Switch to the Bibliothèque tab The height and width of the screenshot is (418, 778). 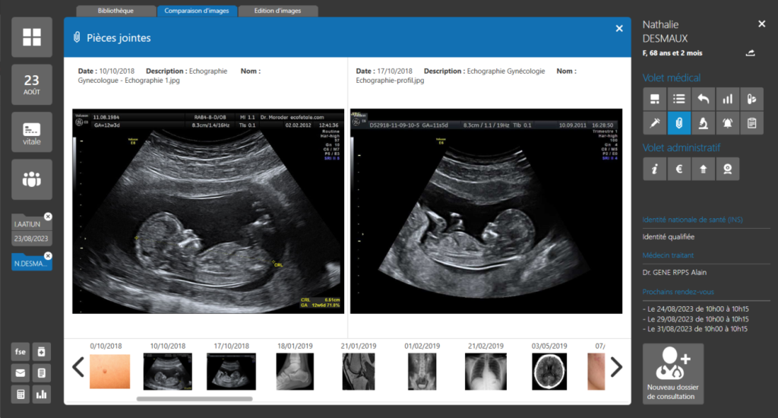(x=115, y=11)
